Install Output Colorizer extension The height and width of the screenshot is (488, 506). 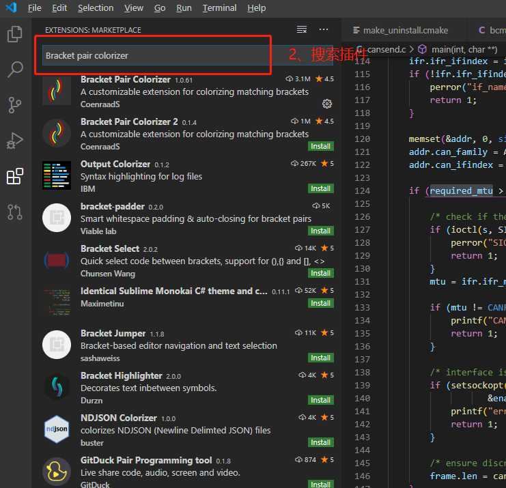click(320, 188)
